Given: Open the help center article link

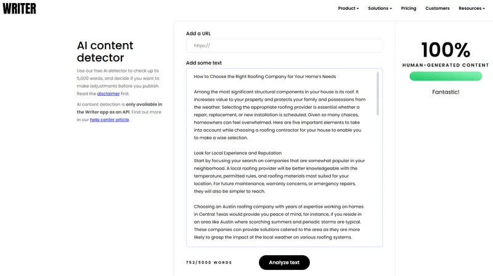Looking at the screenshot, I should (x=110, y=120).
